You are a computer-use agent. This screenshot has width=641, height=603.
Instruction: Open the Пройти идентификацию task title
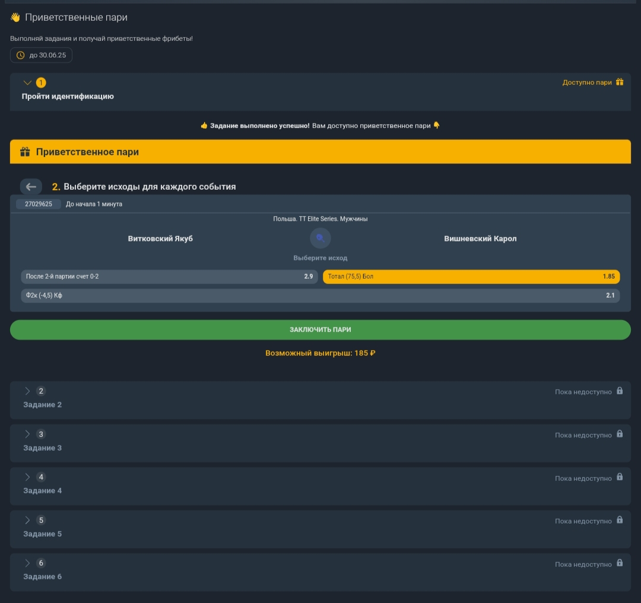click(x=68, y=96)
